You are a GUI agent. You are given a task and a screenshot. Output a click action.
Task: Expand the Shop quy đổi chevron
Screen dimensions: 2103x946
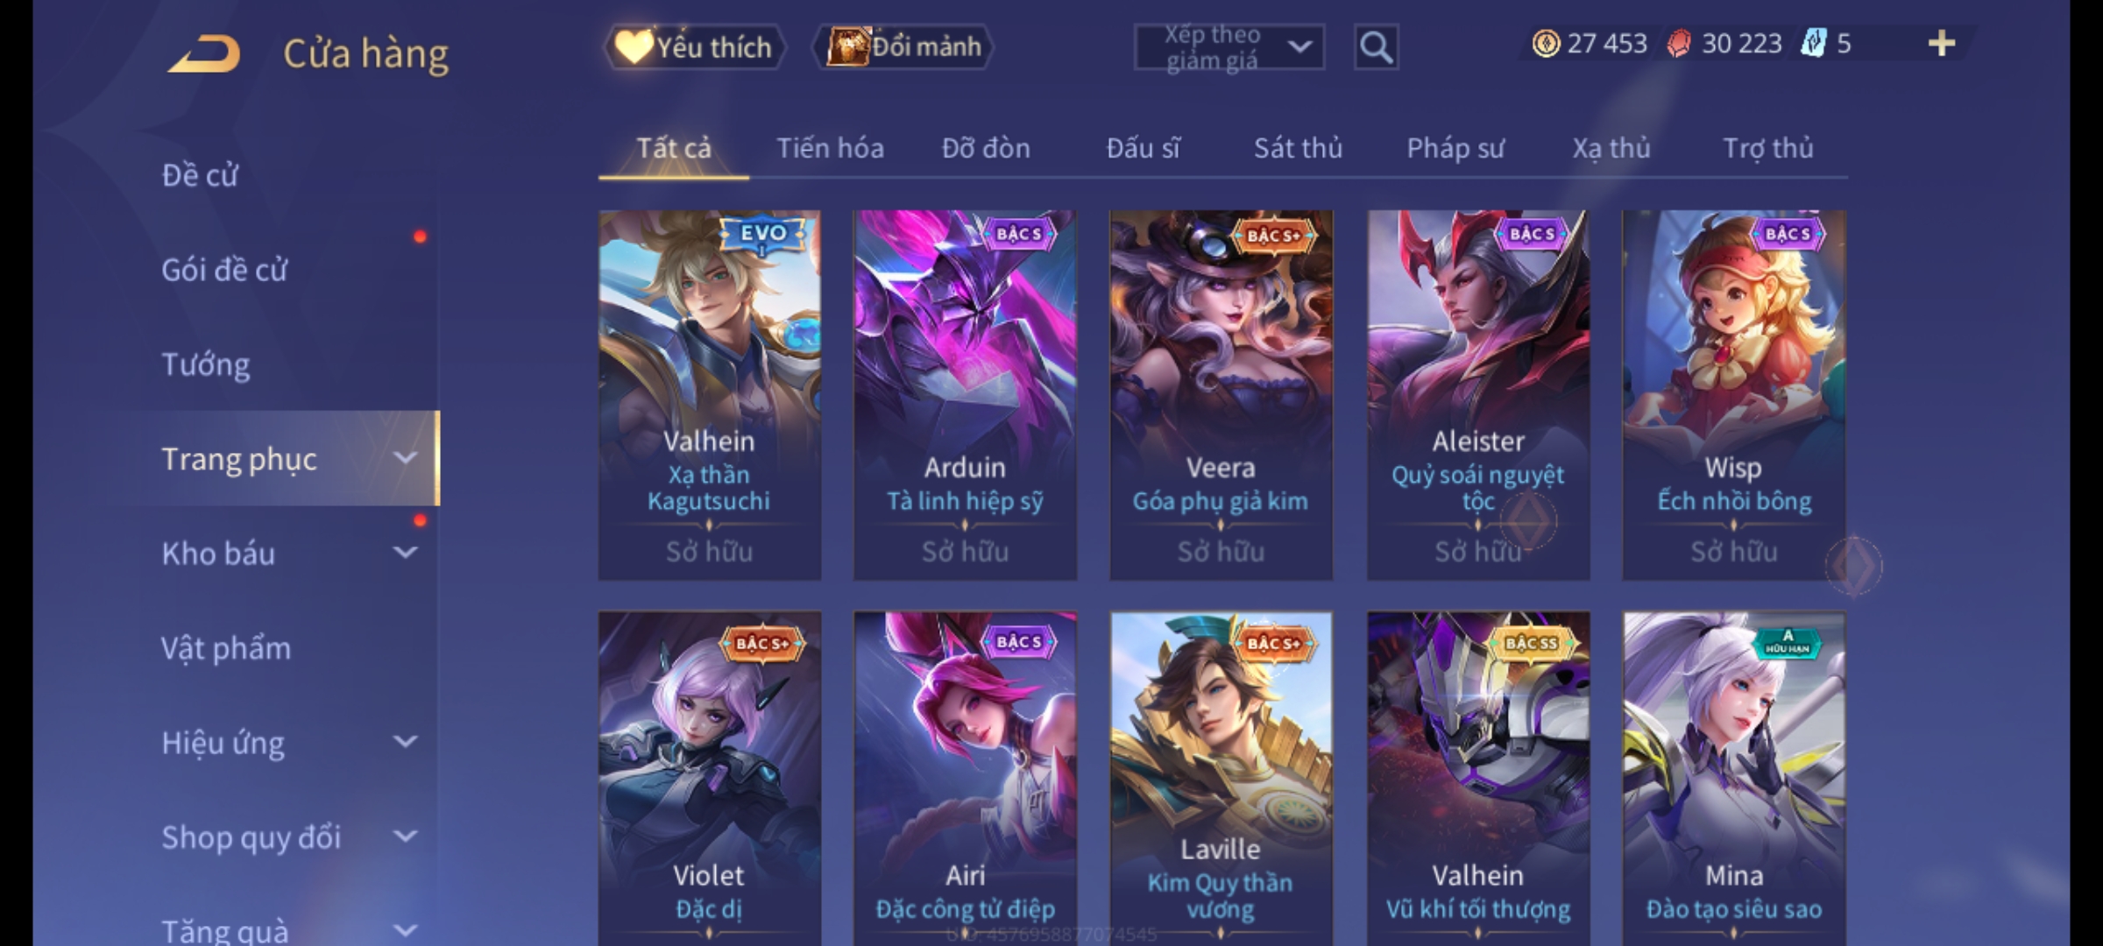click(x=405, y=837)
